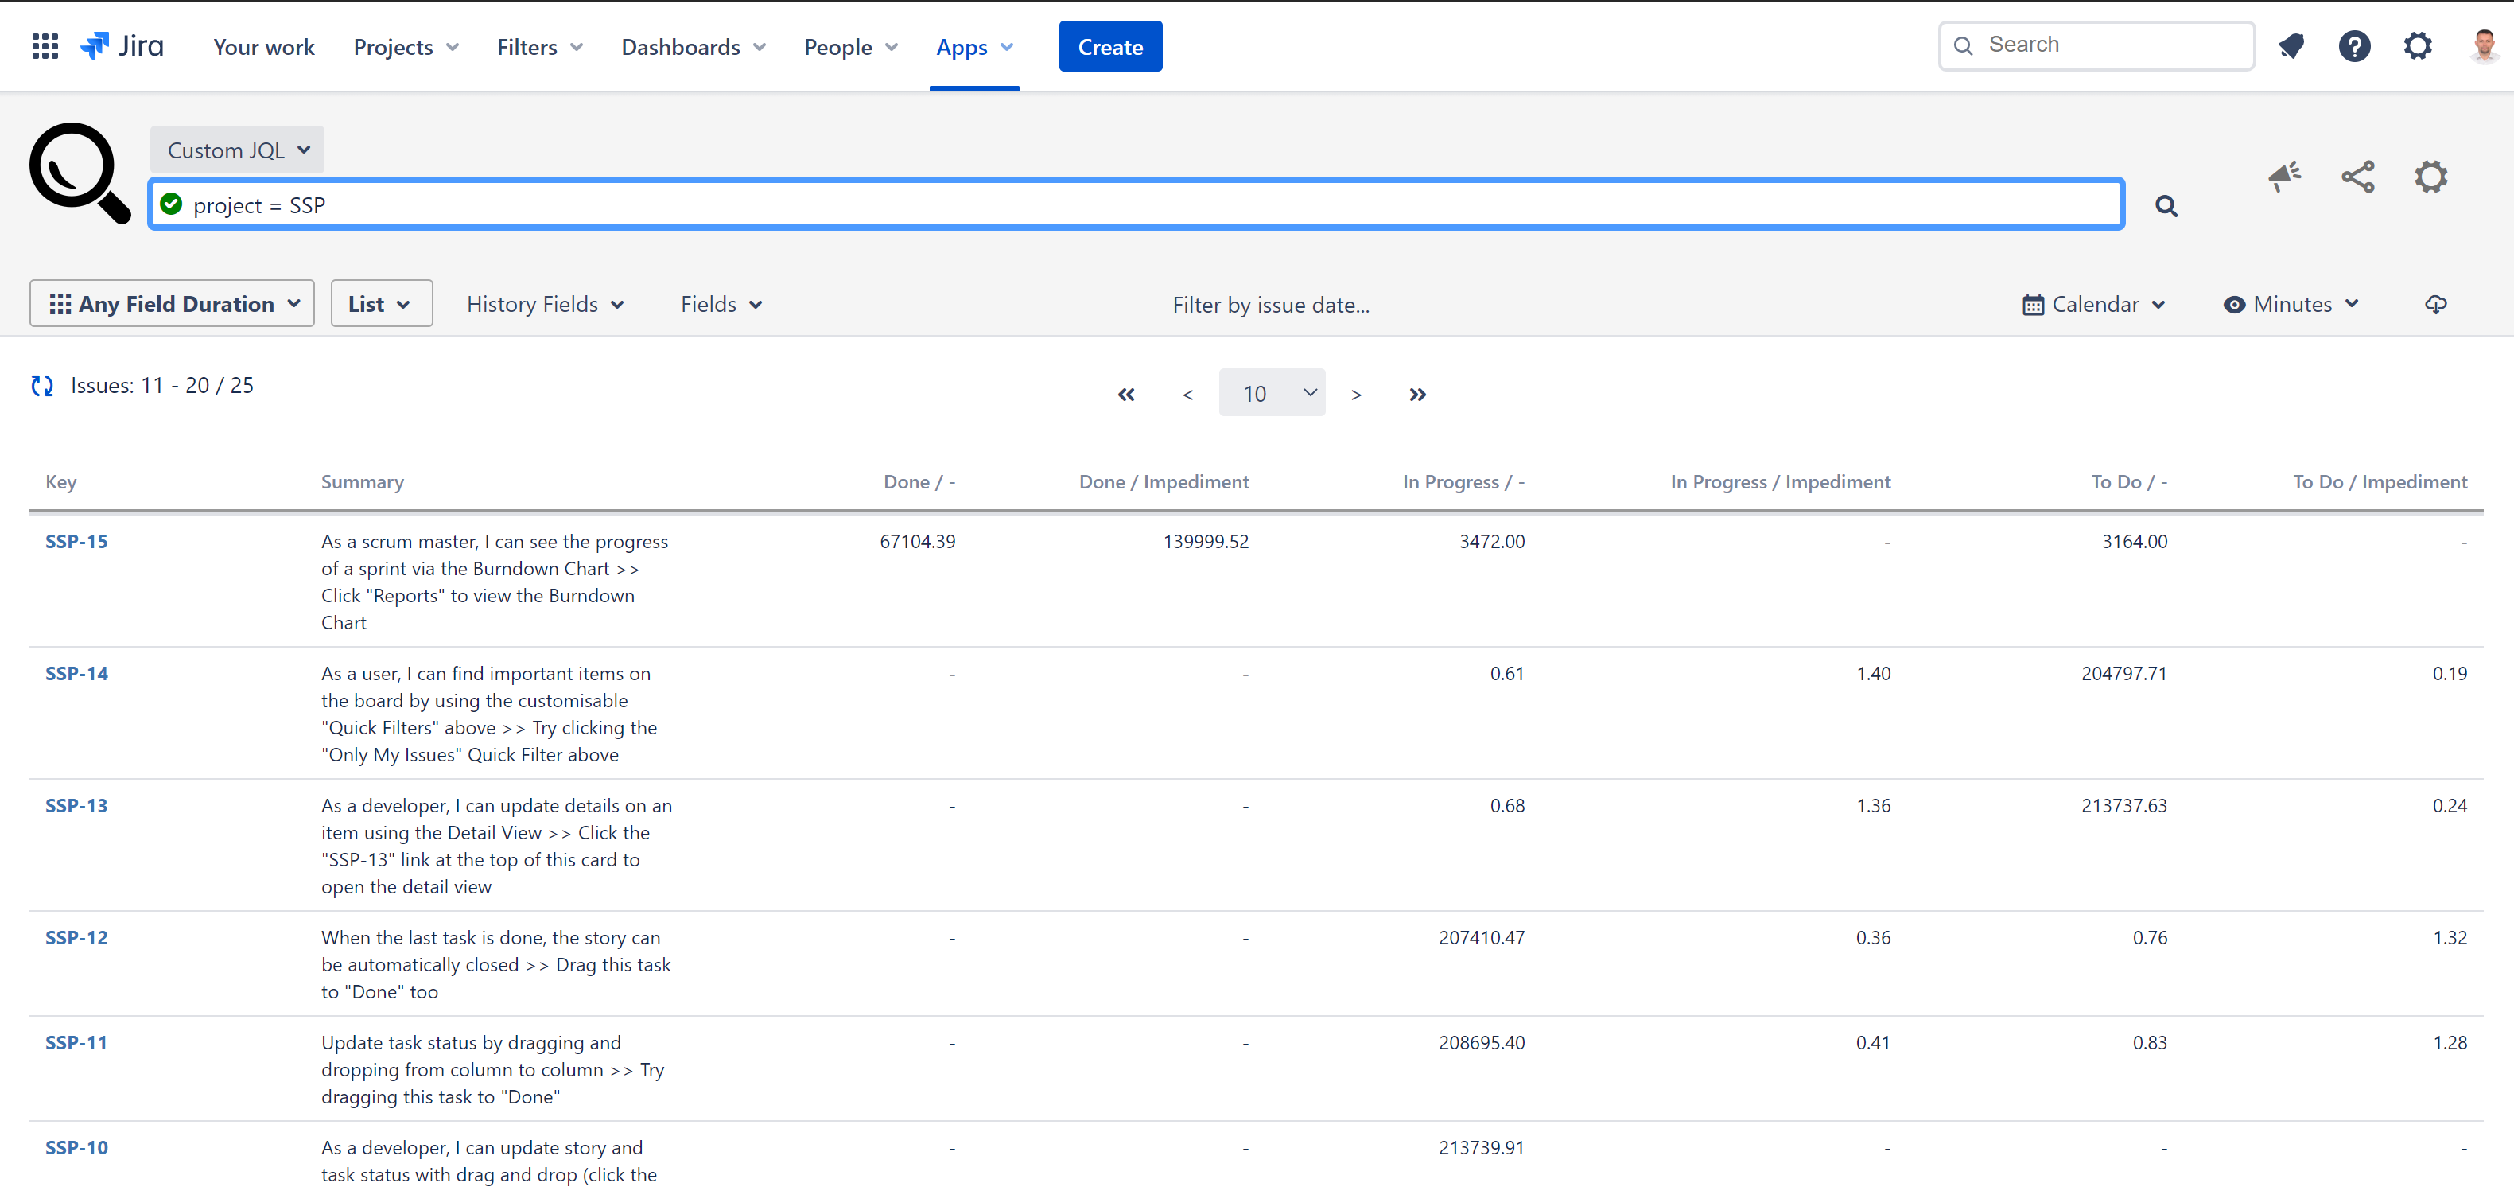Click the Create button
Viewport: 2514px width, 1191px height.
point(1109,46)
